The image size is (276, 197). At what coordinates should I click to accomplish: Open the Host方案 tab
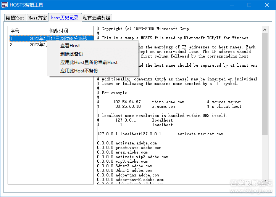coord(37,18)
